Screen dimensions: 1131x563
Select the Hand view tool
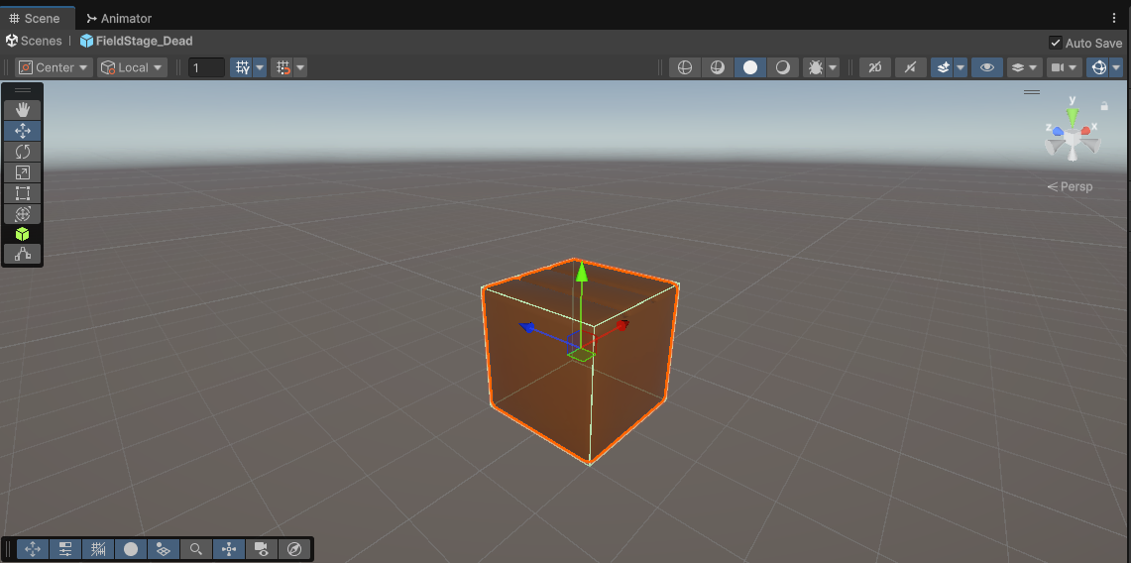[x=22, y=110]
